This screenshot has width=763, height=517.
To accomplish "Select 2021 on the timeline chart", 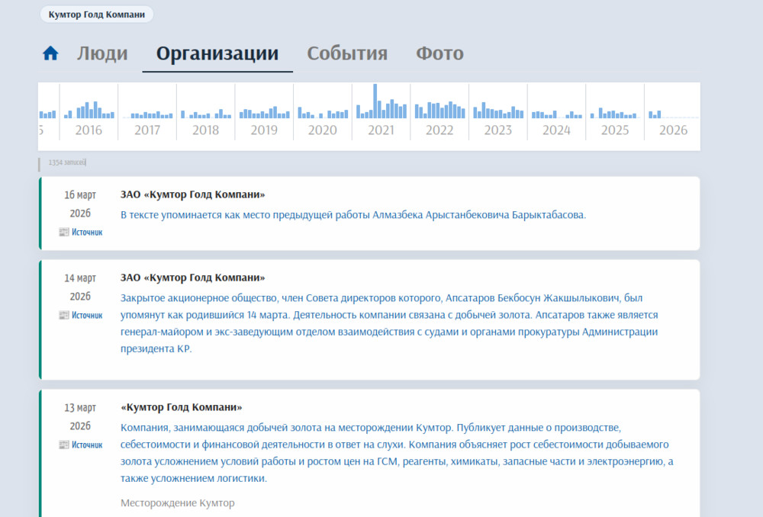I will [x=381, y=130].
